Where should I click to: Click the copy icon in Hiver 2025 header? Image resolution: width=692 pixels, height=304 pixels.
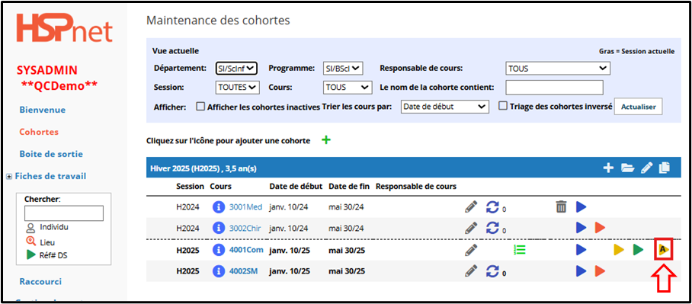click(665, 168)
